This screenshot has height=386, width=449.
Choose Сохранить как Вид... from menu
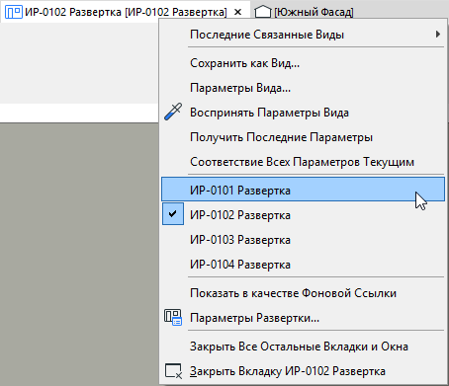[x=303, y=63]
